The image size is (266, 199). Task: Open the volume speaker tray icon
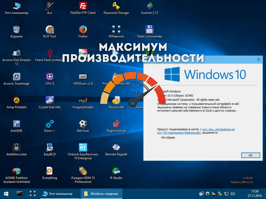click(233, 194)
